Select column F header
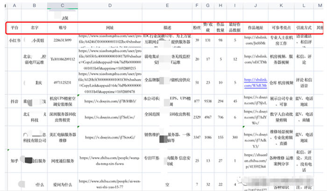 197,6
